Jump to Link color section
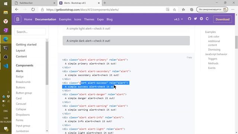Viewport: 238px width, 134px height. 213,36
